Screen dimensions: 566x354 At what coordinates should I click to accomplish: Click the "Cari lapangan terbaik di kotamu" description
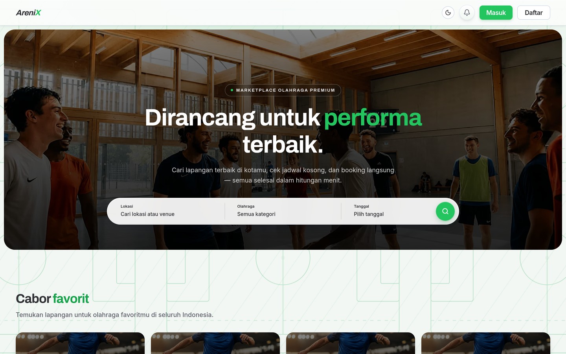283,175
